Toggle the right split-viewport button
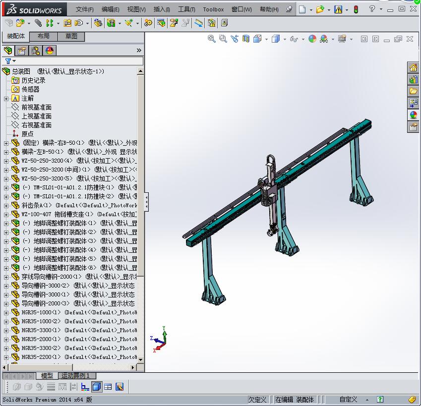This screenshot has height=406, width=421. [x=375, y=39]
